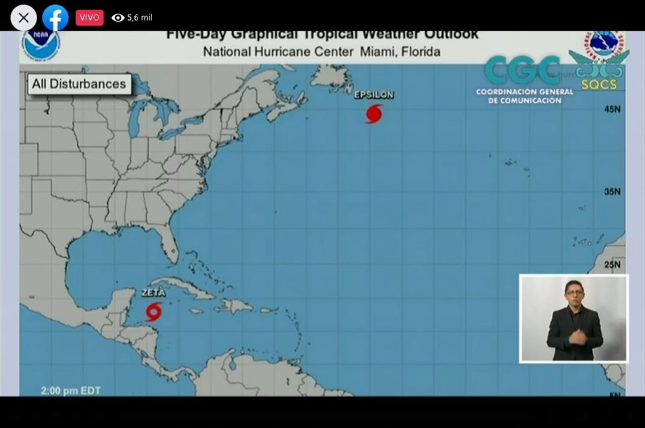
Task: Click the CGC Coordinación General de Comunicación logo
Action: tap(524, 80)
